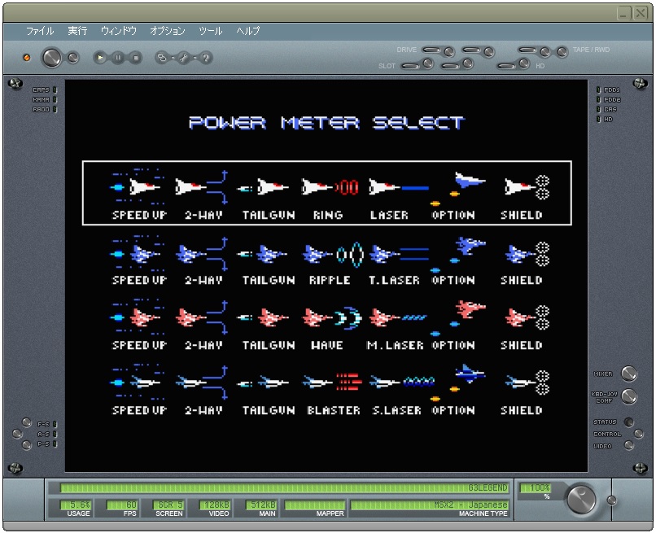This screenshot has height=533, width=656.
Task: Click small knob beside the large power knob
Action: coord(73,57)
